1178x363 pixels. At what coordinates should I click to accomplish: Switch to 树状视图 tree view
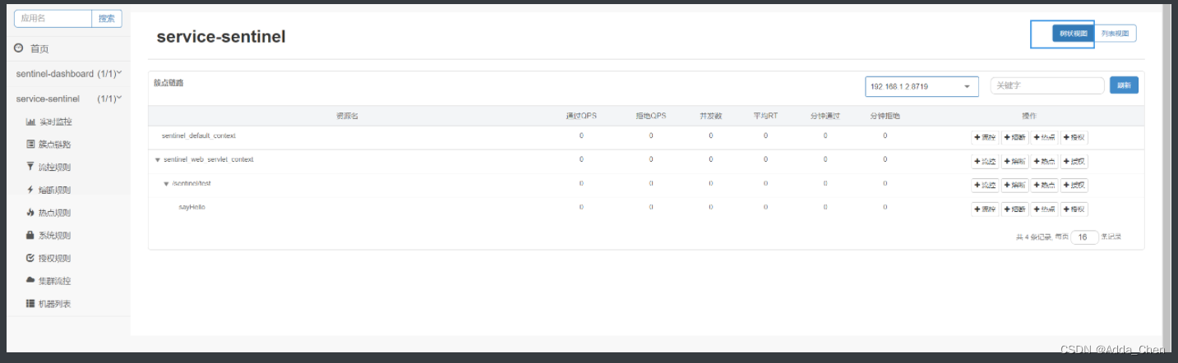(1073, 34)
